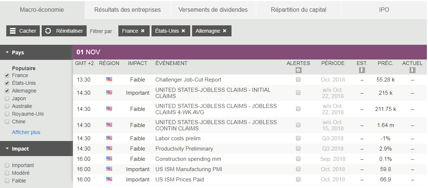Viewport: 428px width, 188px height.
Task: Click the US flag for Challenger Job-Cut Report
Action: pyautogui.click(x=109, y=79)
